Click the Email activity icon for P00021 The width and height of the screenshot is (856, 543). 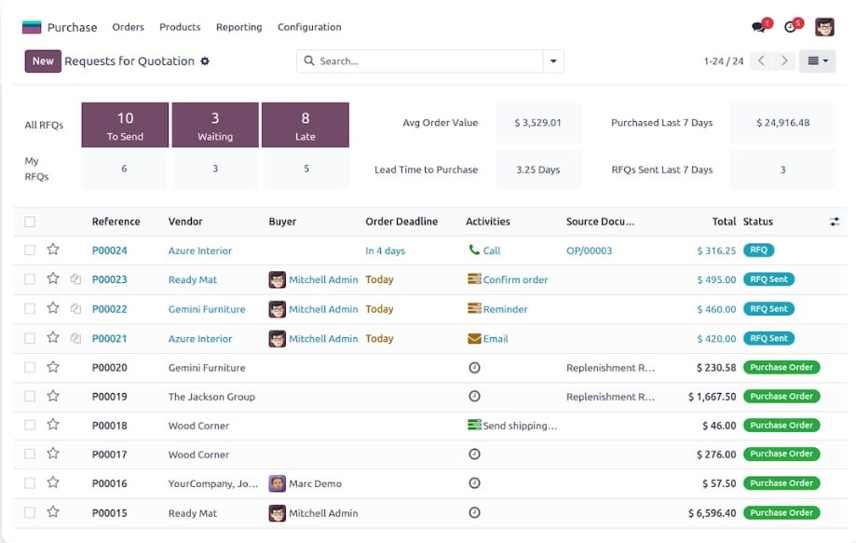pos(474,338)
